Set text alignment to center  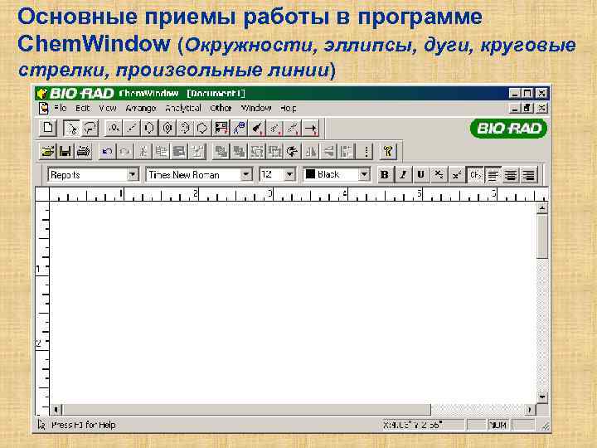coord(511,175)
